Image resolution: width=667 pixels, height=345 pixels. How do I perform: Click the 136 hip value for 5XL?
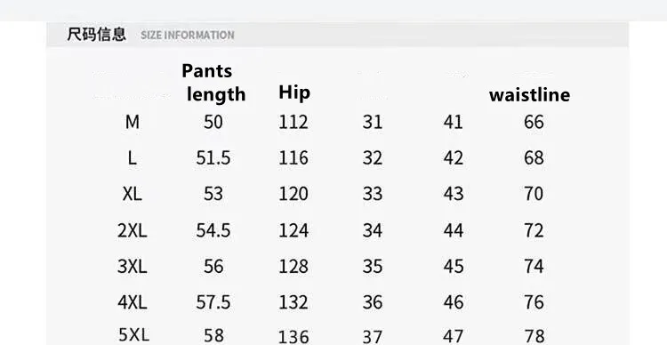pos(293,337)
